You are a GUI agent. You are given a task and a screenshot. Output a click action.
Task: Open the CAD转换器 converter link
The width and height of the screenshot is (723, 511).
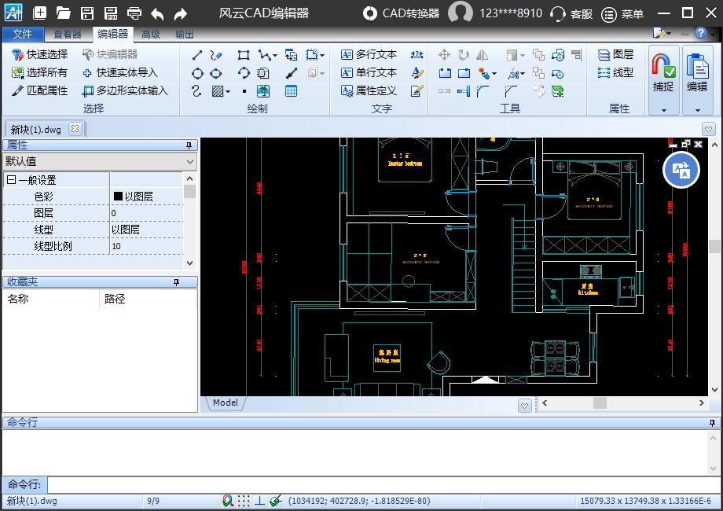(401, 13)
